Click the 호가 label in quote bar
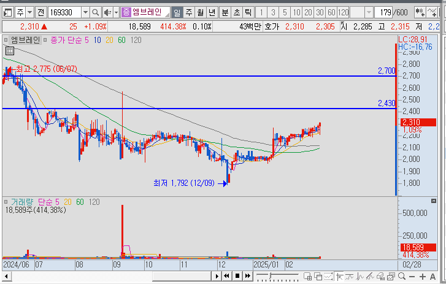Image resolution: width=446 pixels, height=284 pixels. pos(272,27)
